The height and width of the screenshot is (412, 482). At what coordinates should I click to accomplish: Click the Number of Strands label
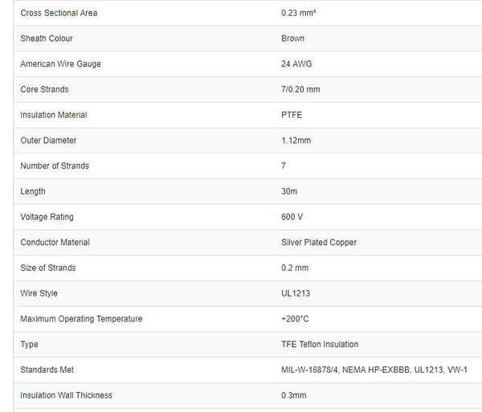(x=55, y=166)
